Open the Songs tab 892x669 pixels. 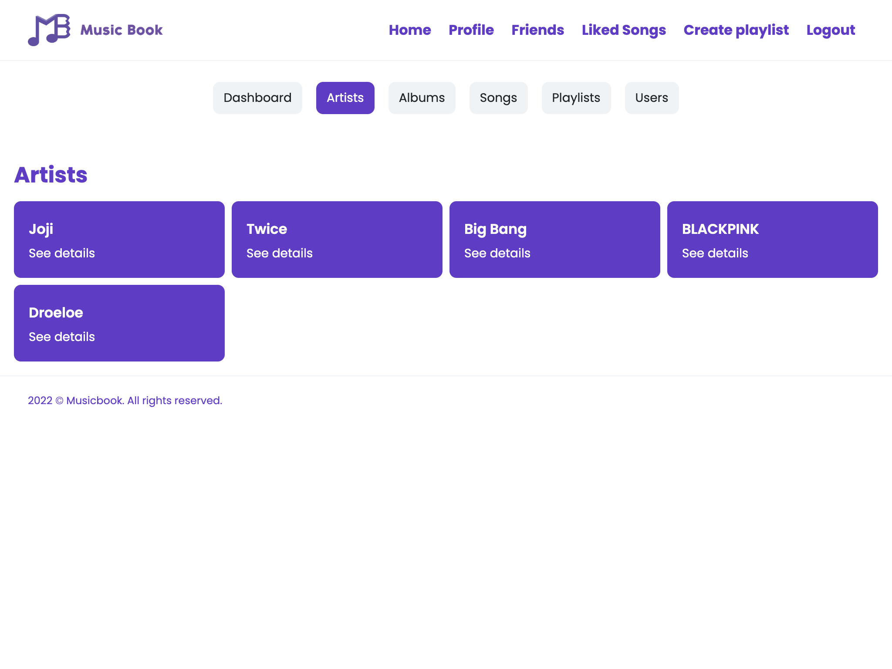[498, 98]
